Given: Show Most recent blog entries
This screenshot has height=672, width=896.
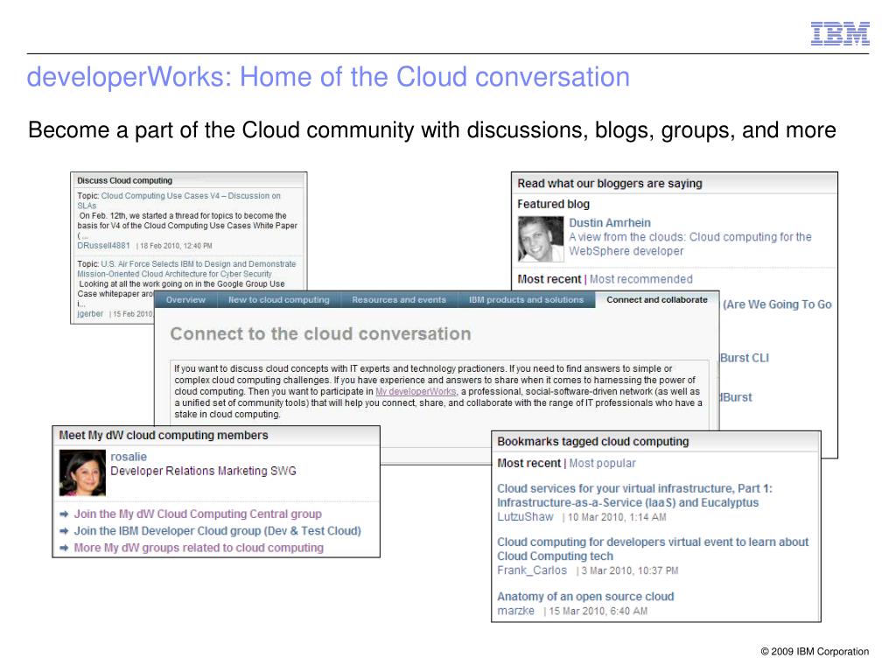Looking at the screenshot, I should point(549,279).
